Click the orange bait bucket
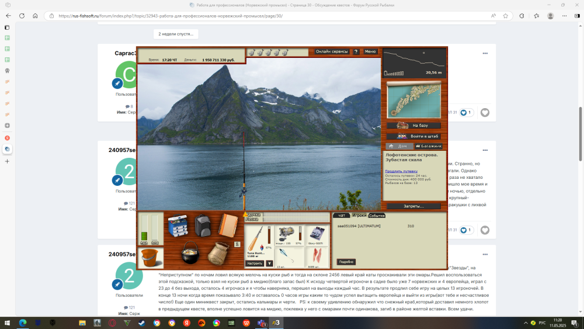The width and height of the screenshot is (584, 329). click(151, 257)
